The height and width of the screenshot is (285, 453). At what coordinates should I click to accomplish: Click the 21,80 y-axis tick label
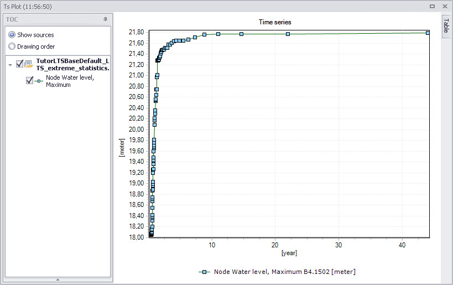(137, 32)
